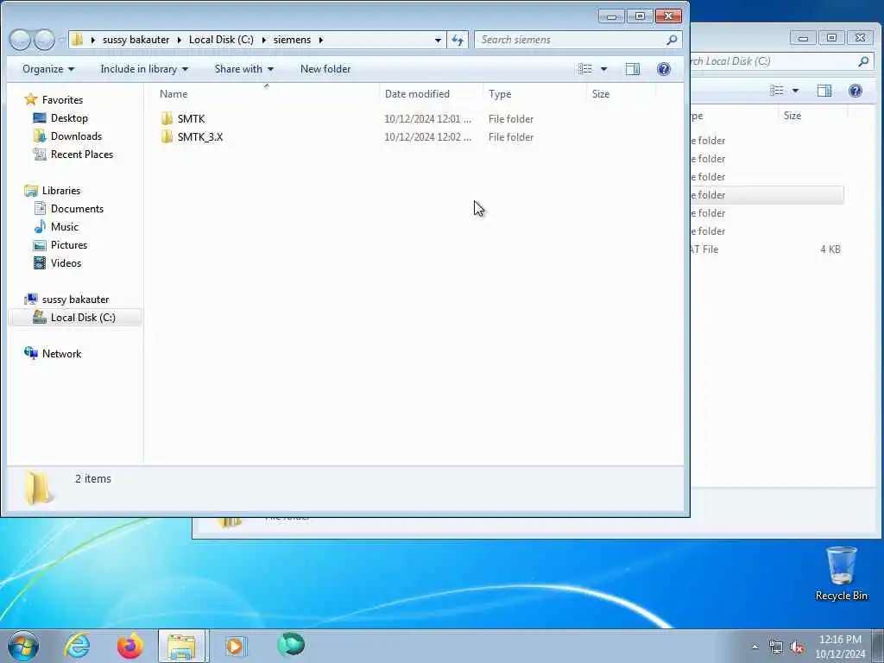This screenshot has height=663, width=884.
Task: Open the Start menu
Action: (x=23, y=646)
